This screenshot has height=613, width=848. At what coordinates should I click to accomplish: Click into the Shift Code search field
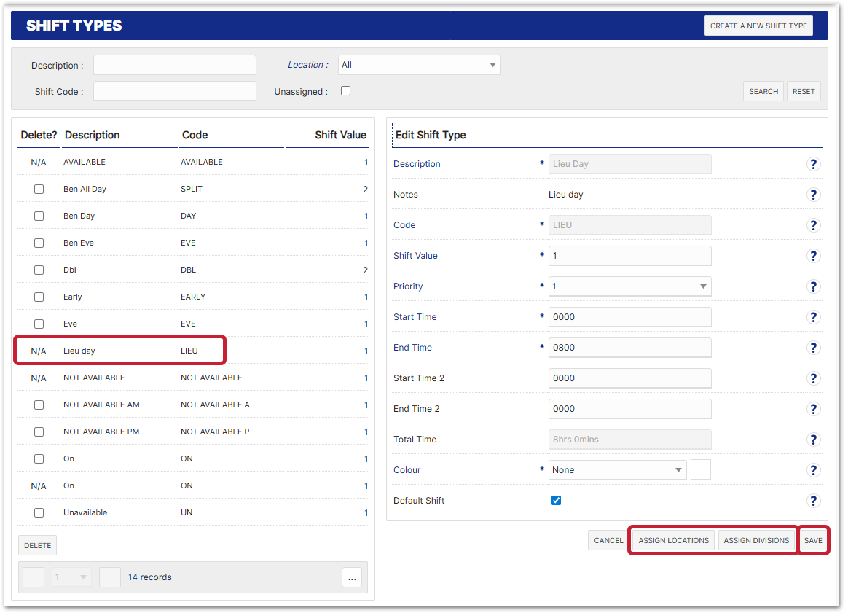175,91
